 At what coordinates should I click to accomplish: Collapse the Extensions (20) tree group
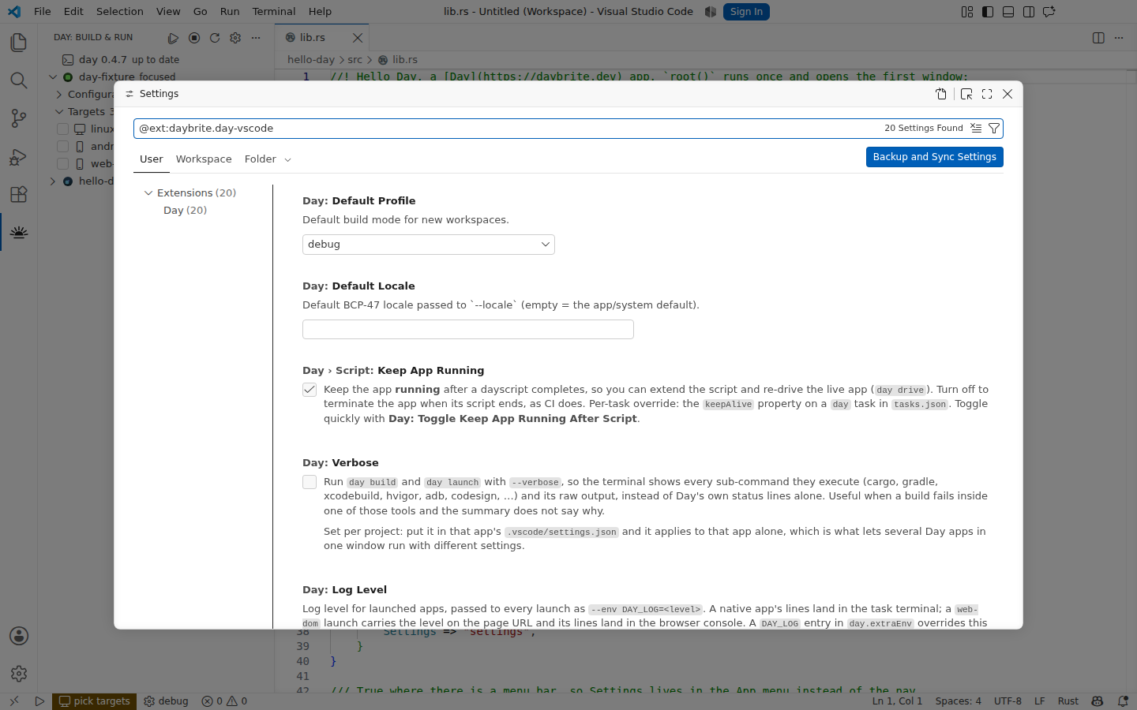coord(148,193)
